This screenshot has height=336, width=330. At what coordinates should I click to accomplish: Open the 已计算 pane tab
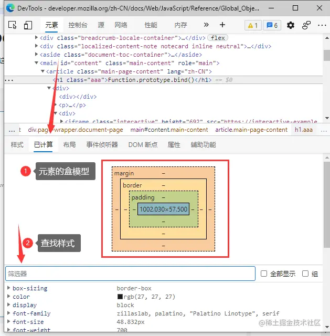pos(43,145)
